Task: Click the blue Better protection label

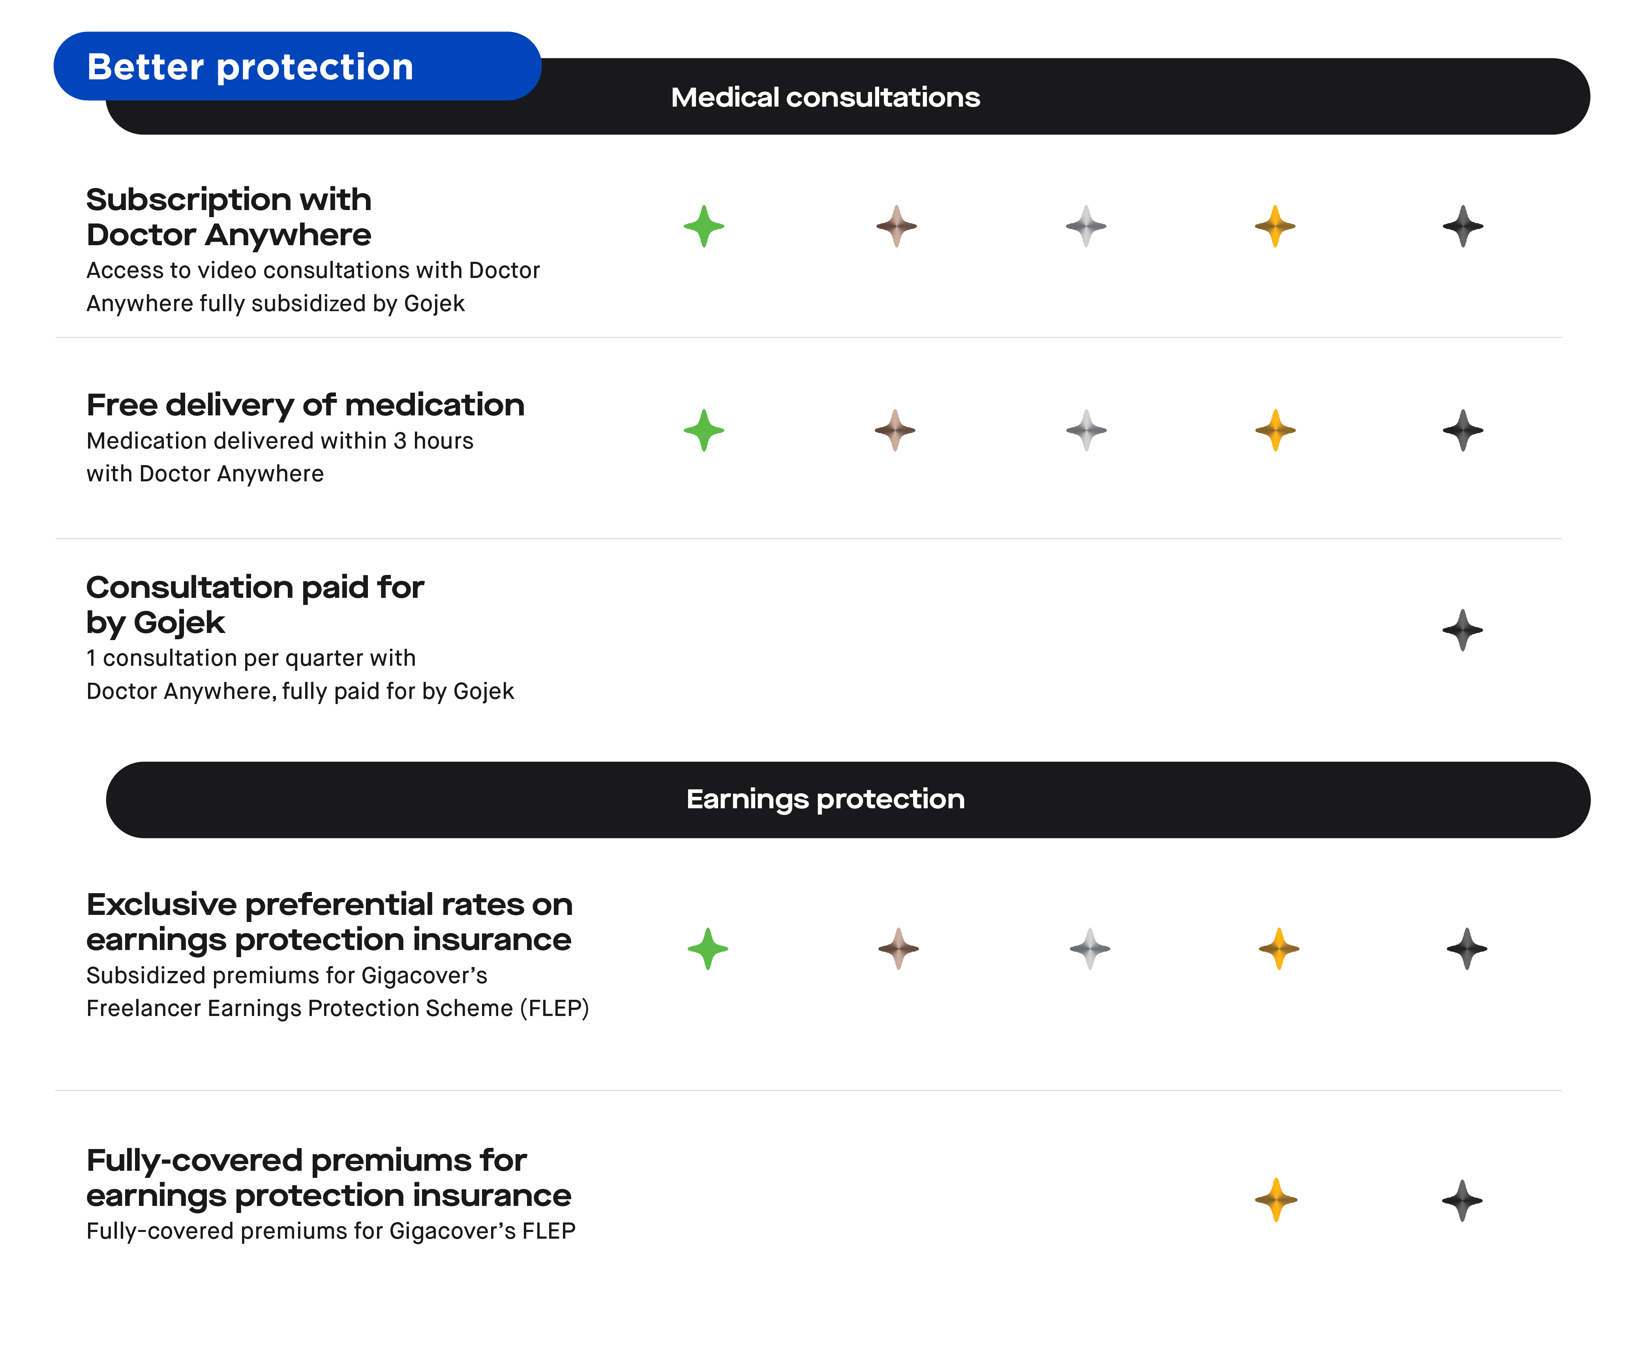Action: pos(296,66)
